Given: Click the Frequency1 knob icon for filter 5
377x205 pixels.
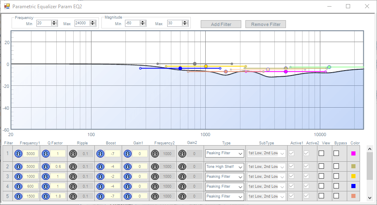Looking at the screenshot, I should (x=19, y=196).
